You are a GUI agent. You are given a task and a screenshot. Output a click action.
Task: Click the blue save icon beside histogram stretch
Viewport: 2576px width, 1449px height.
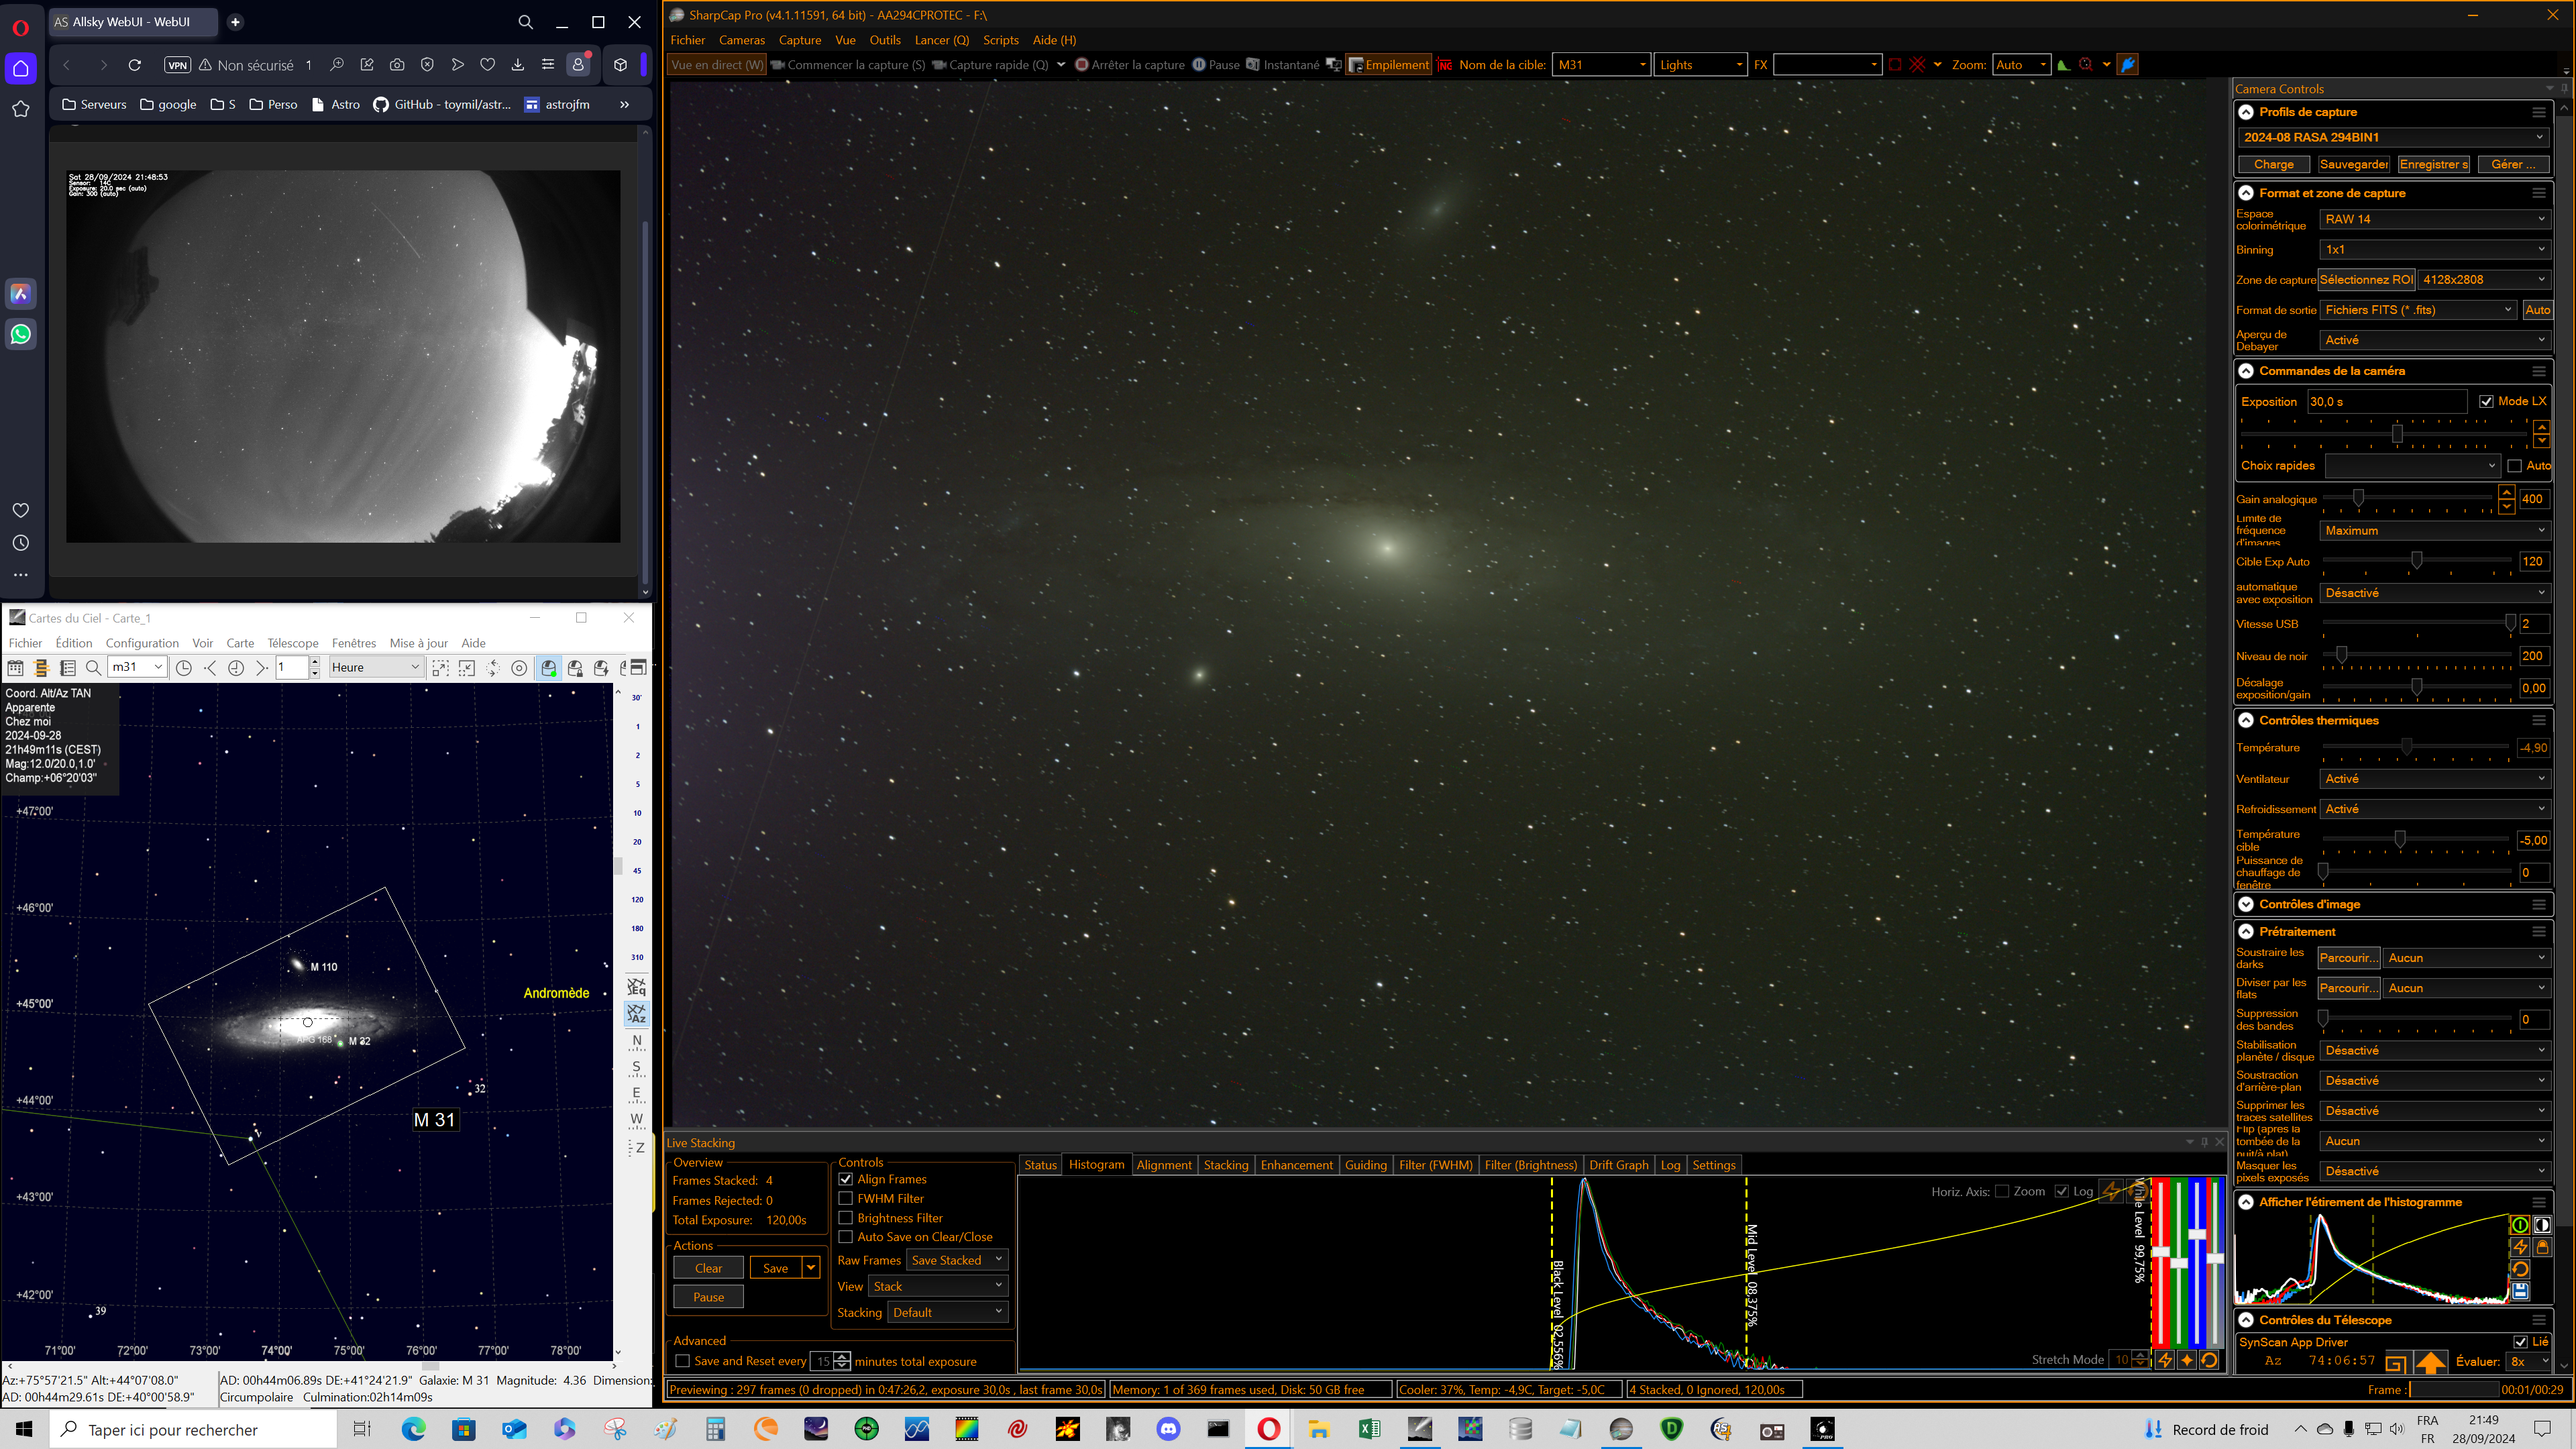point(2520,1291)
